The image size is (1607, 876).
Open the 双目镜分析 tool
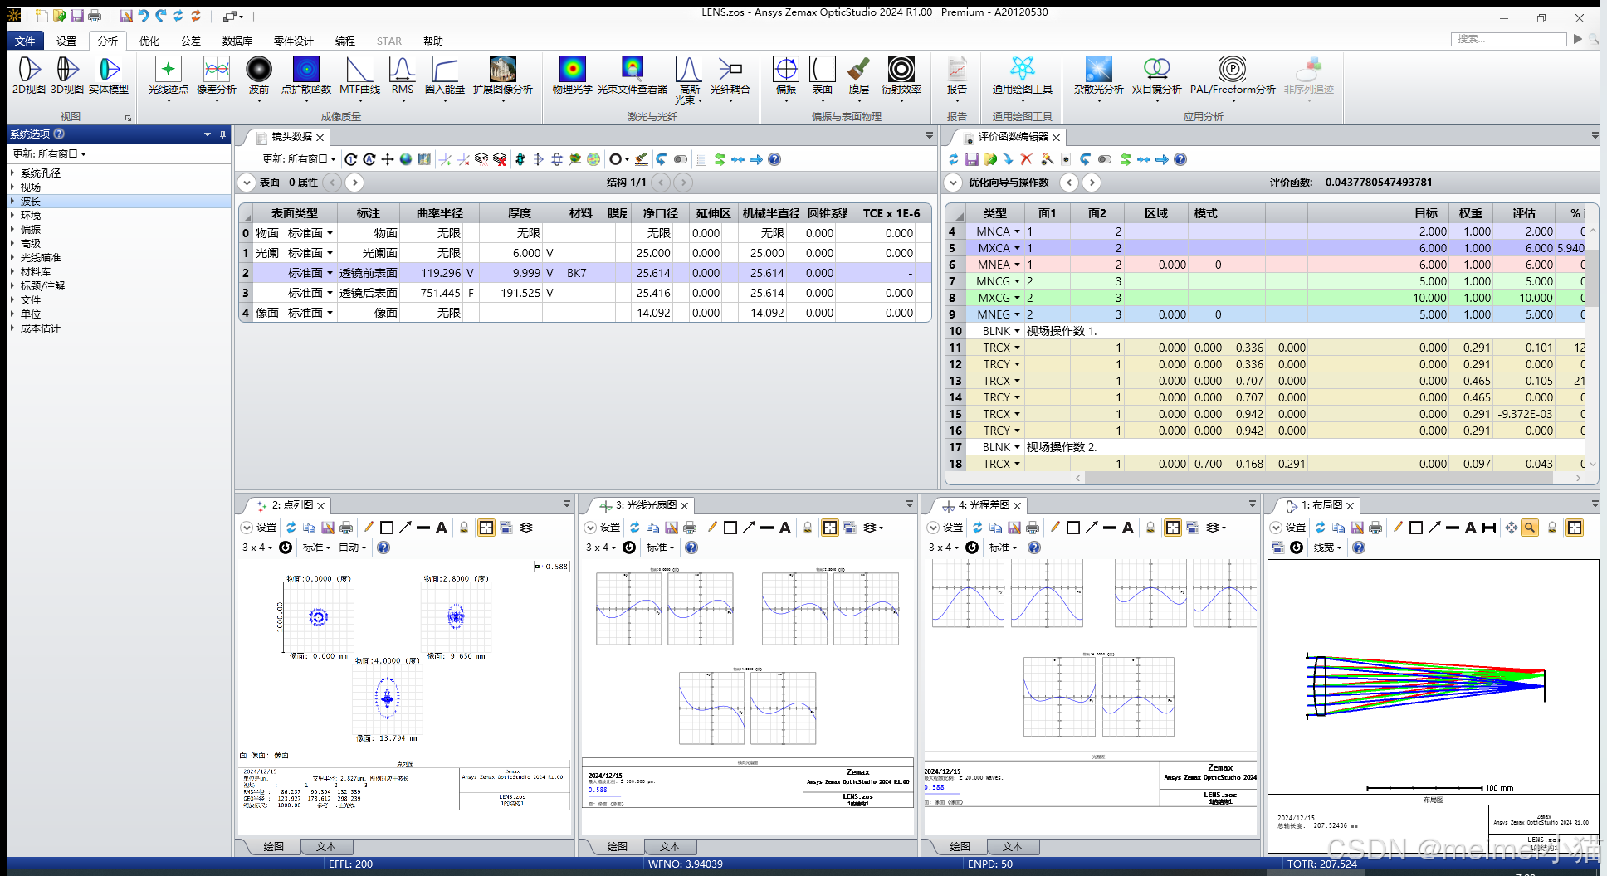coord(1157,79)
